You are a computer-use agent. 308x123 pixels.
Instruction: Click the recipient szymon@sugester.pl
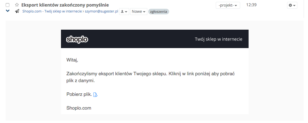tap(101, 11)
